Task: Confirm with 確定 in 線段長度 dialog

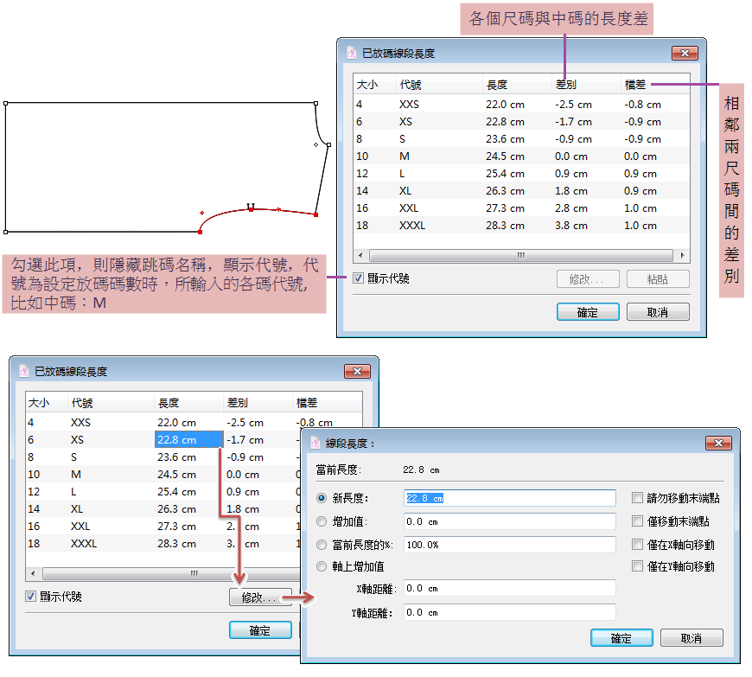Action: point(621,638)
